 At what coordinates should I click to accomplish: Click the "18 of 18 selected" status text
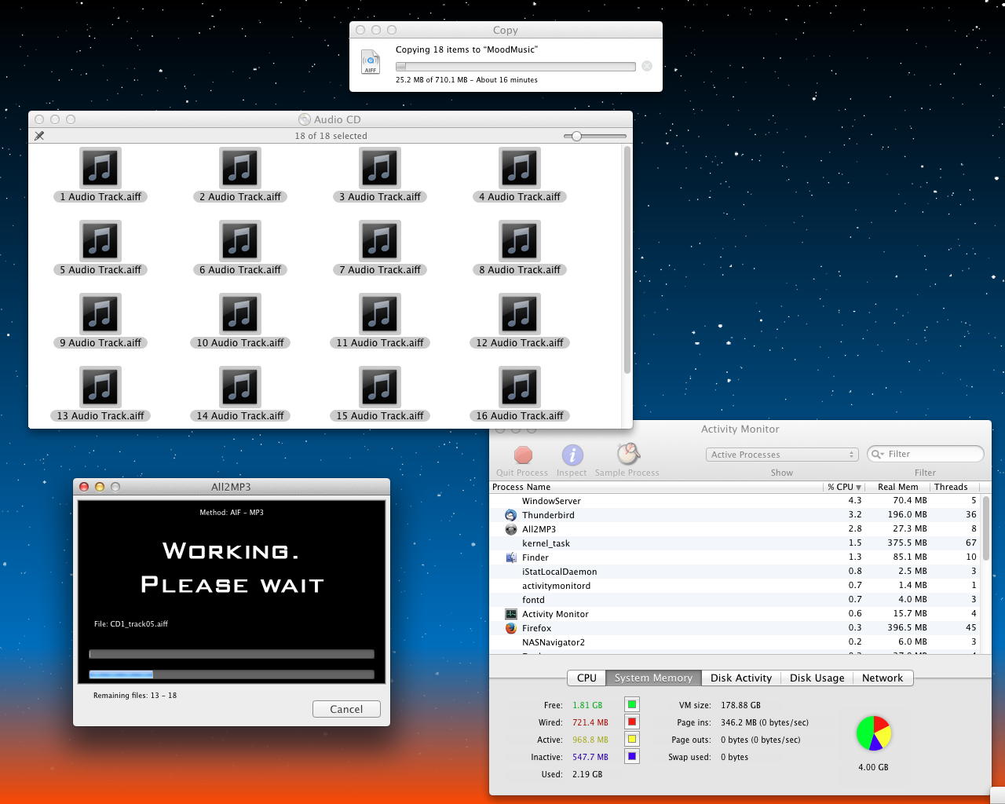tap(331, 136)
